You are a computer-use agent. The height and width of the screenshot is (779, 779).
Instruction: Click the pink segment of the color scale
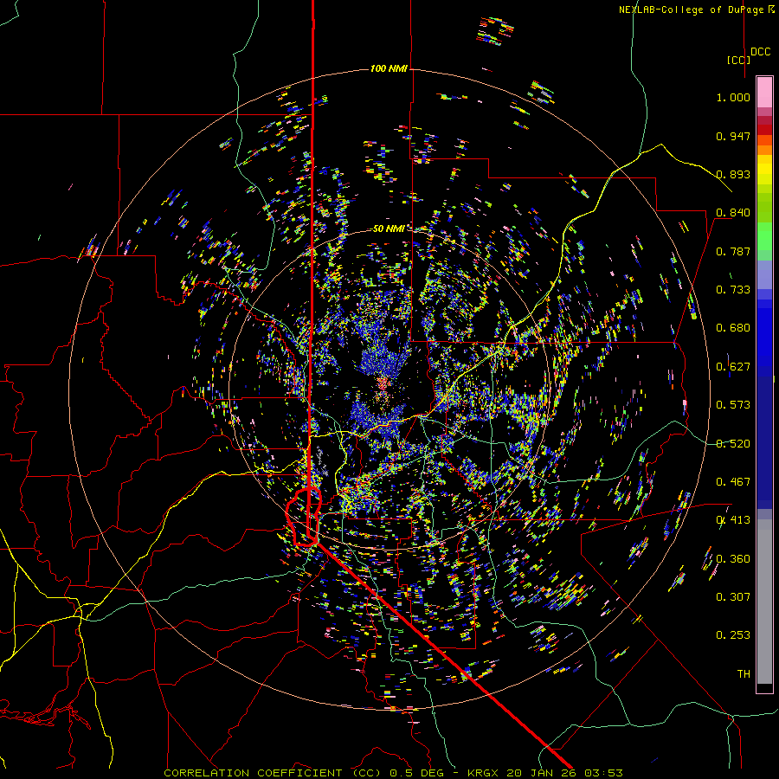click(764, 93)
